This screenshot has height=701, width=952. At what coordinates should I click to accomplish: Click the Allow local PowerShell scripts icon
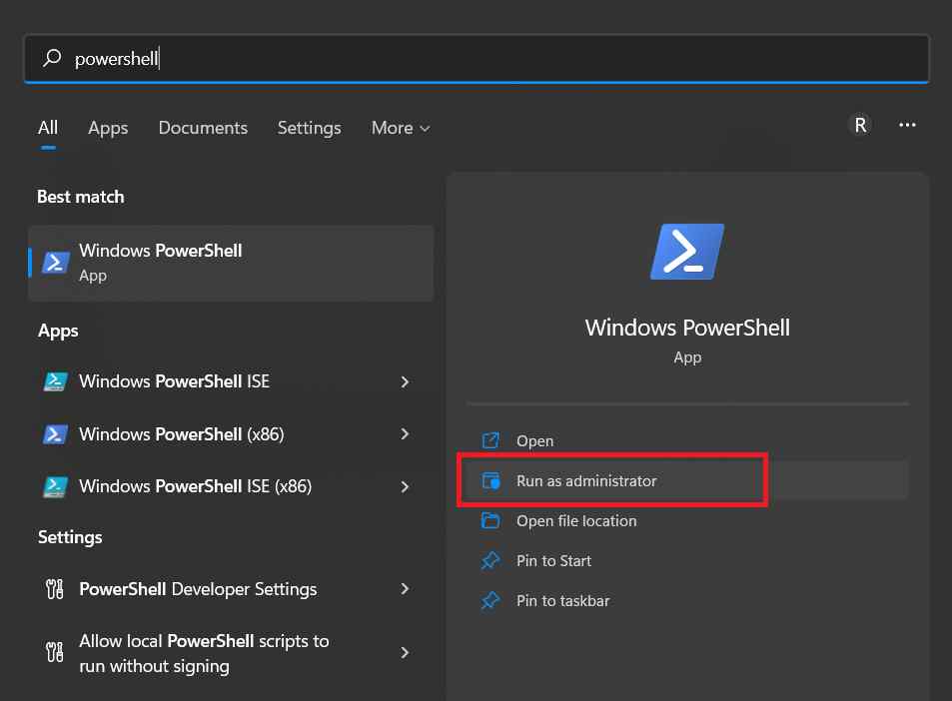pos(55,652)
